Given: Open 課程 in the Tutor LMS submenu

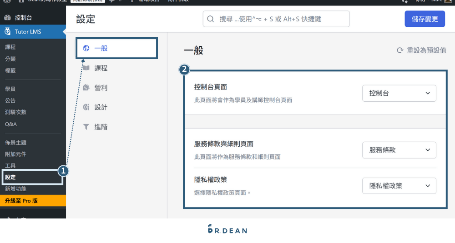Looking at the screenshot, I should point(10,47).
